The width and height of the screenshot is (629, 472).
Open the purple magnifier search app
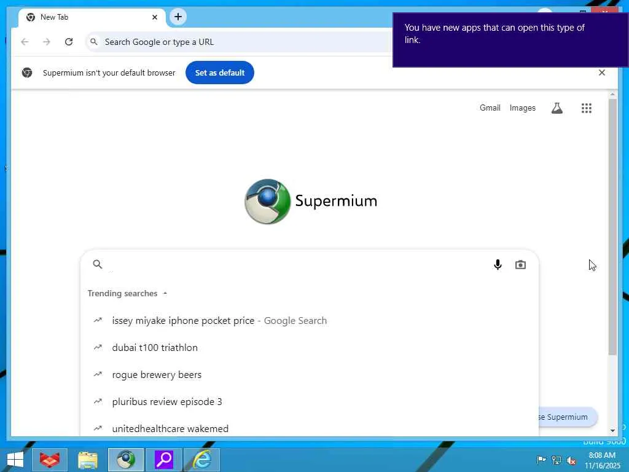click(163, 460)
